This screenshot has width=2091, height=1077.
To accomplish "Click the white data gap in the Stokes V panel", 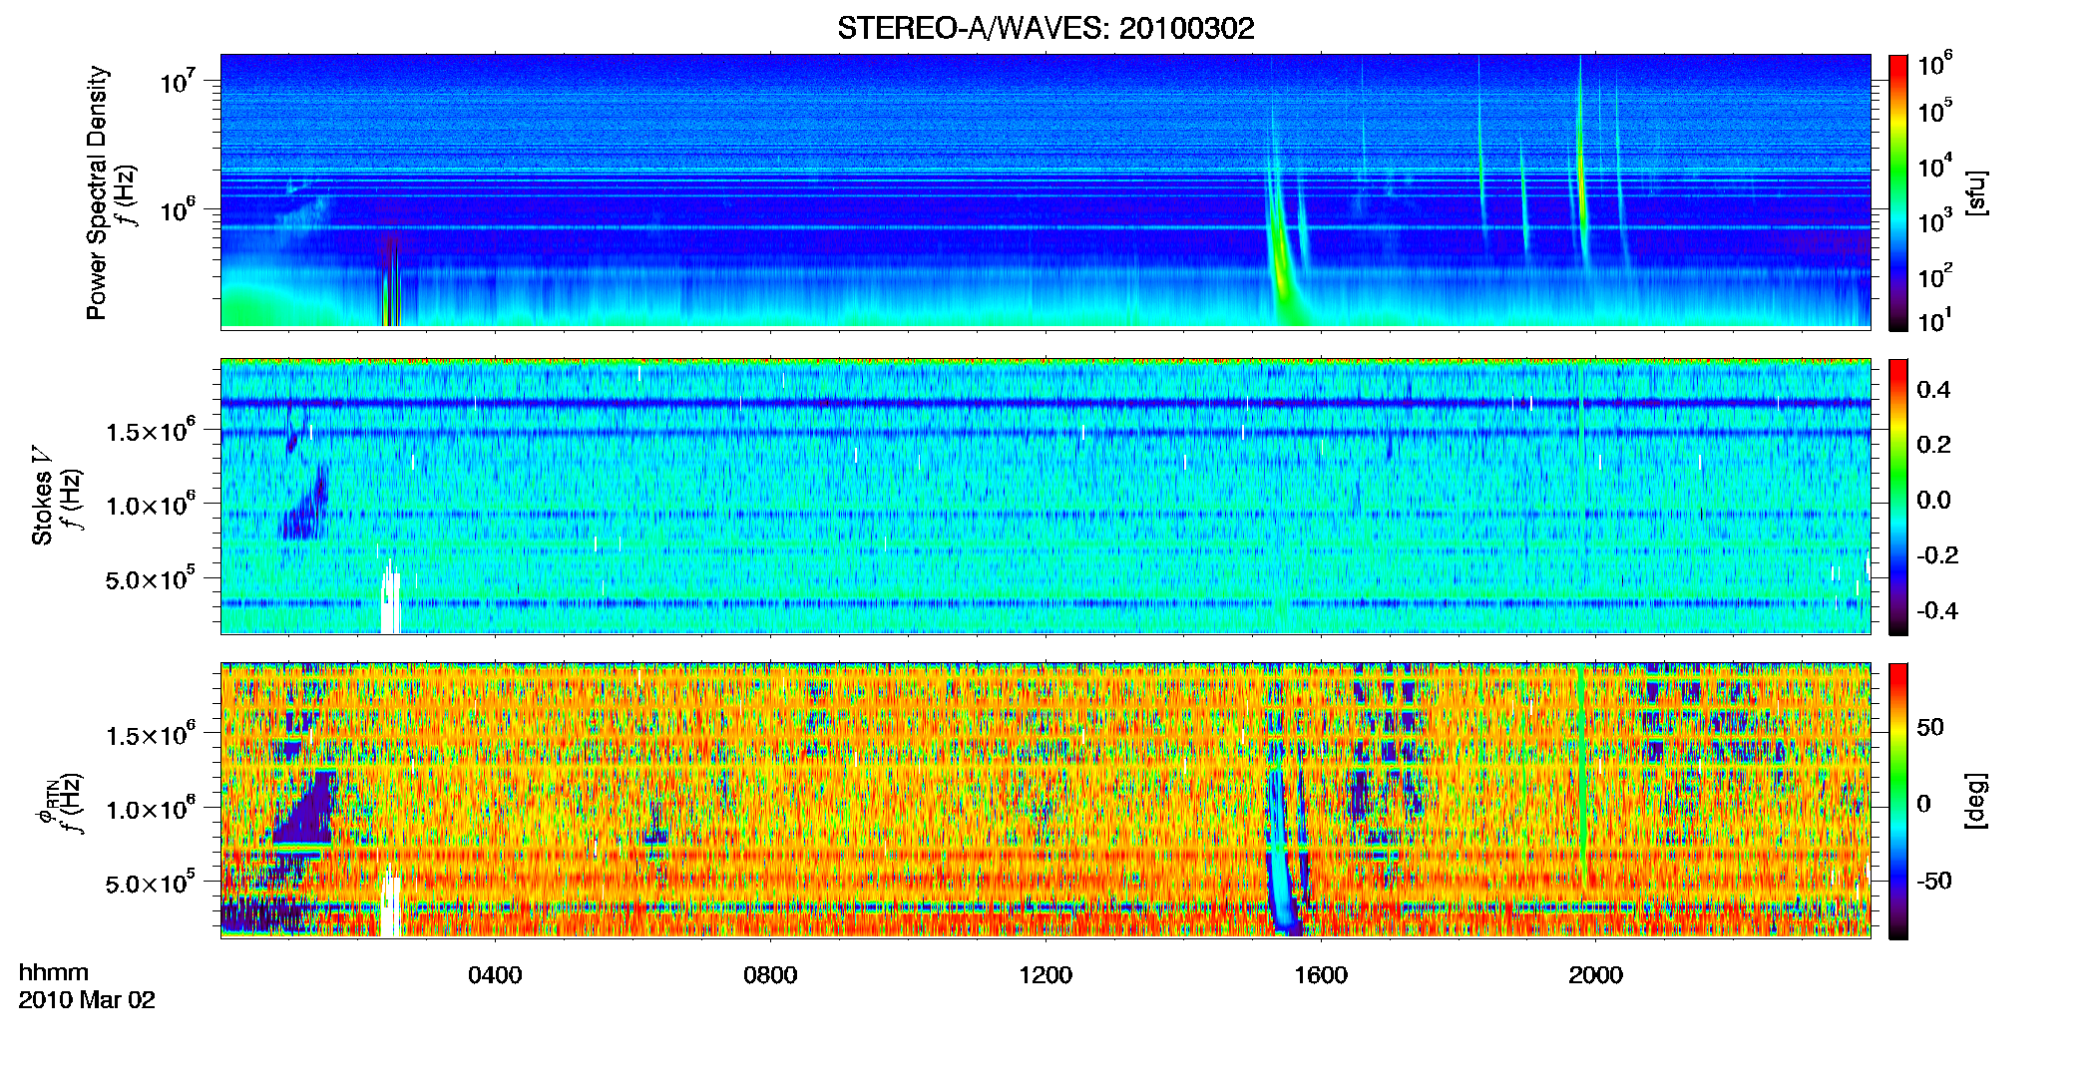I will [390, 598].
